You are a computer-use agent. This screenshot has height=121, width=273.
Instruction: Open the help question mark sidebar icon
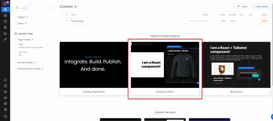[x=5, y=86]
